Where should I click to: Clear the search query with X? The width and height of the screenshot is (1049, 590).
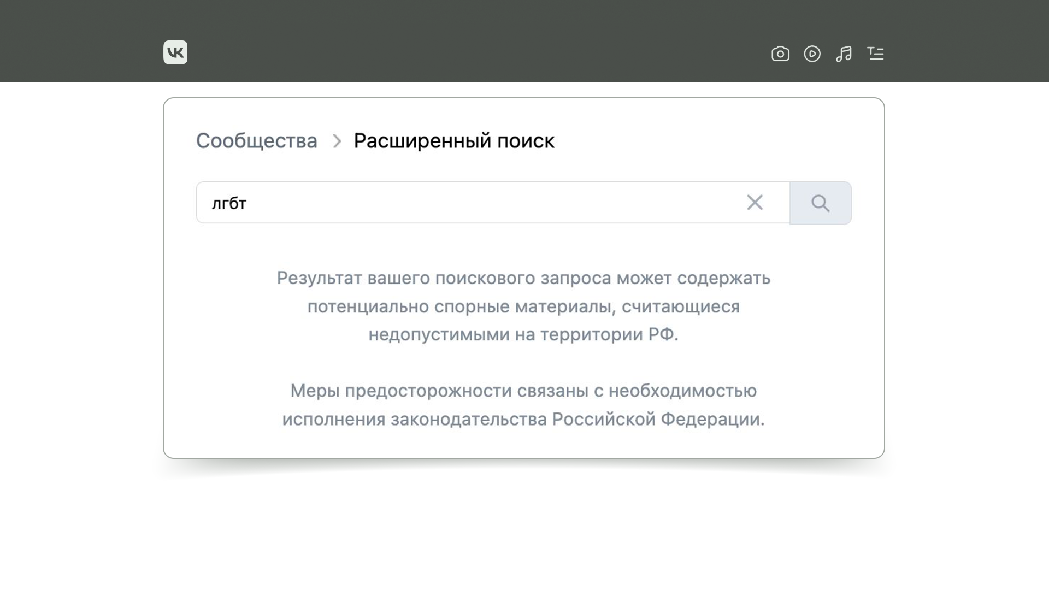[755, 203]
